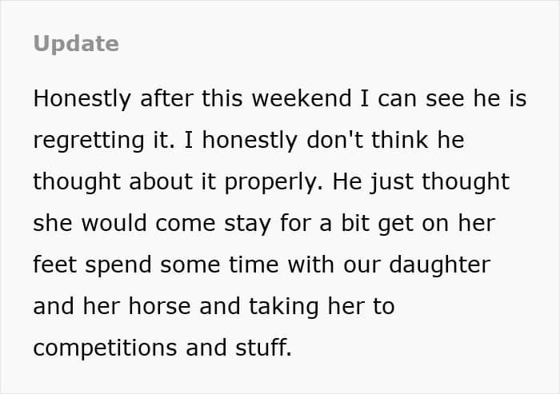Click the word bit
The width and height of the screenshot is (560, 394).
355,223
